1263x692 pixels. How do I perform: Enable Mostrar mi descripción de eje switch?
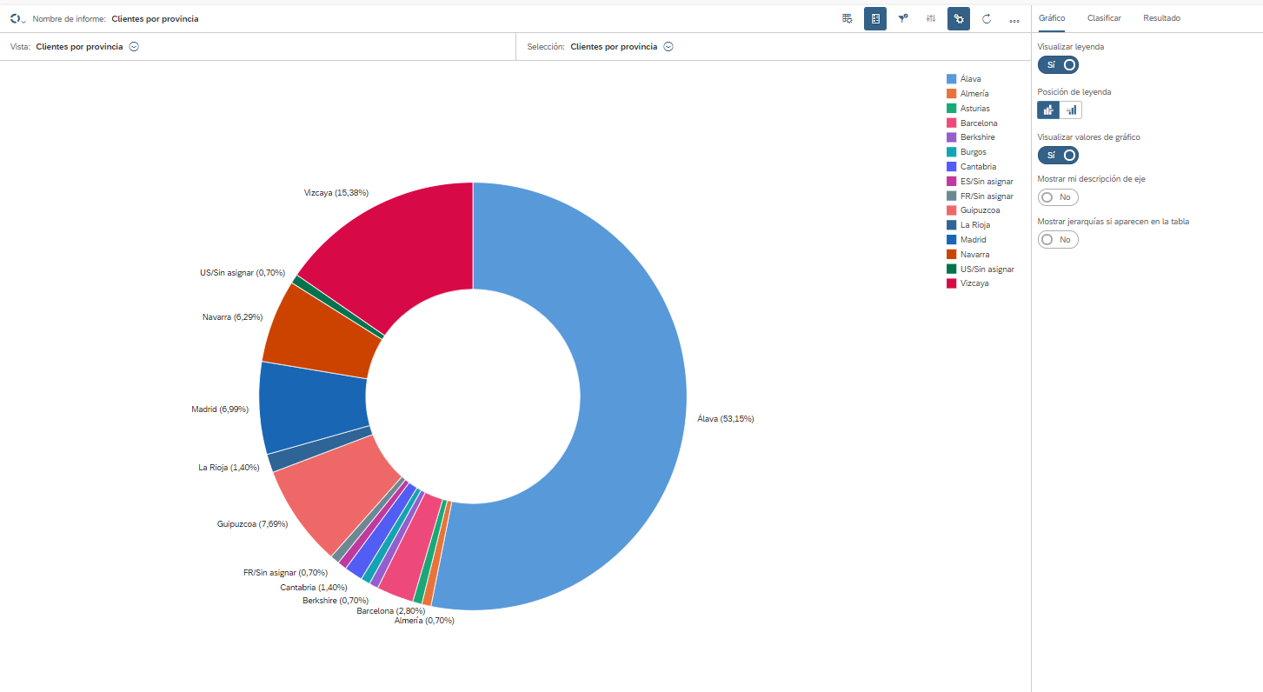point(1058,197)
